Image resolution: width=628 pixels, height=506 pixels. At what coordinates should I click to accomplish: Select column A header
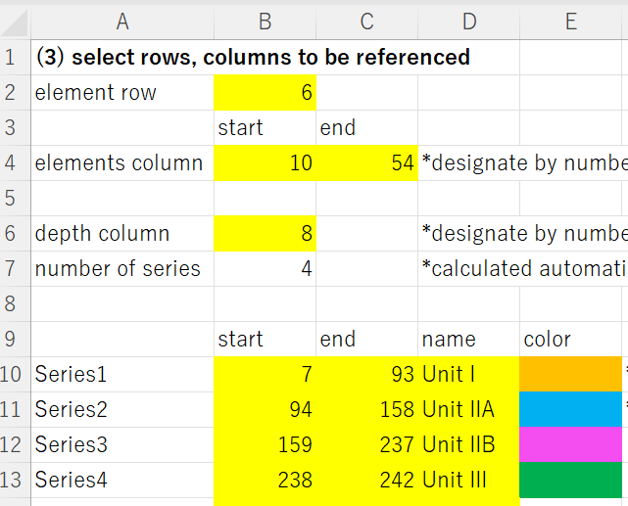pyautogui.click(x=122, y=22)
